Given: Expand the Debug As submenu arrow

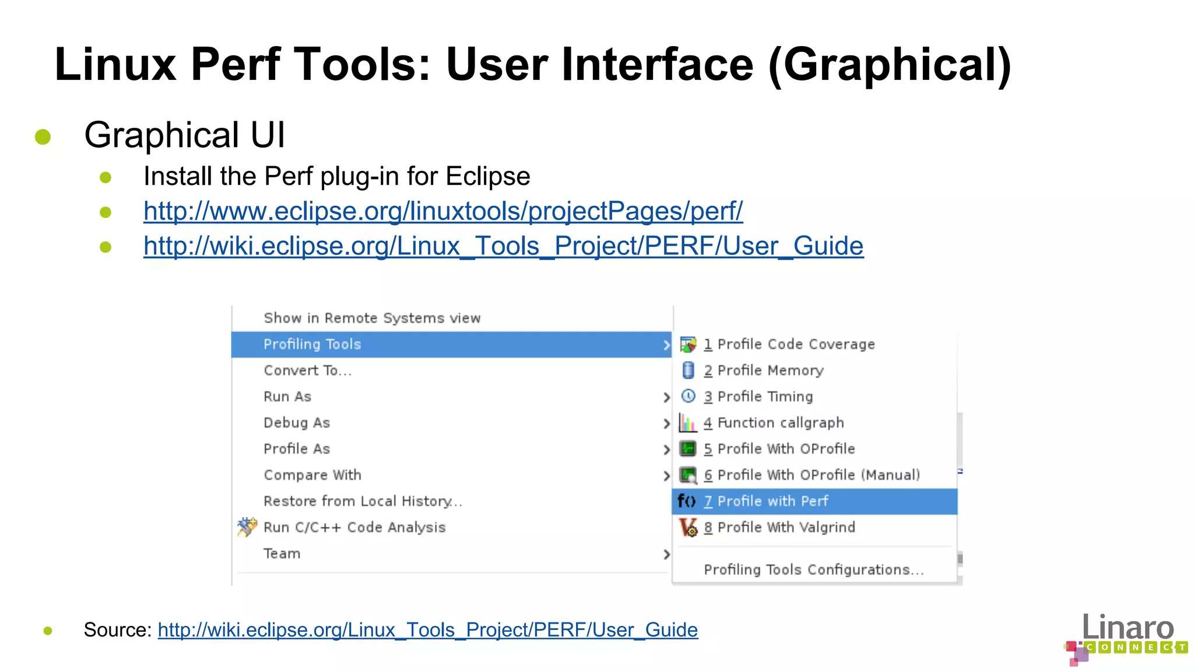Looking at the screenshot, I should [x=666, y=423].
